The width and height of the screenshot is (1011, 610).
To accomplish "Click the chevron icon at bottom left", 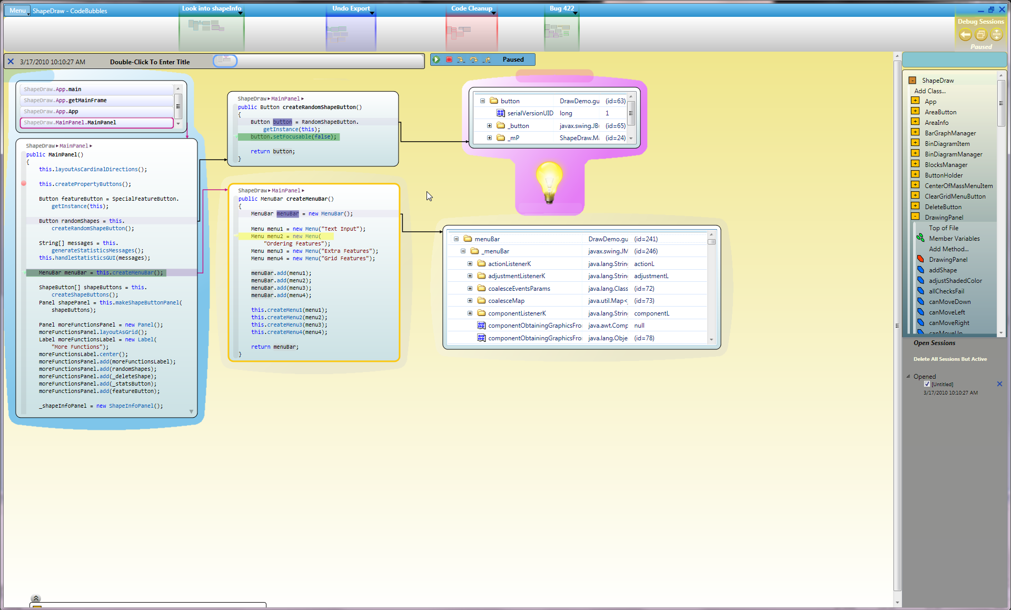I will [36, 598].
